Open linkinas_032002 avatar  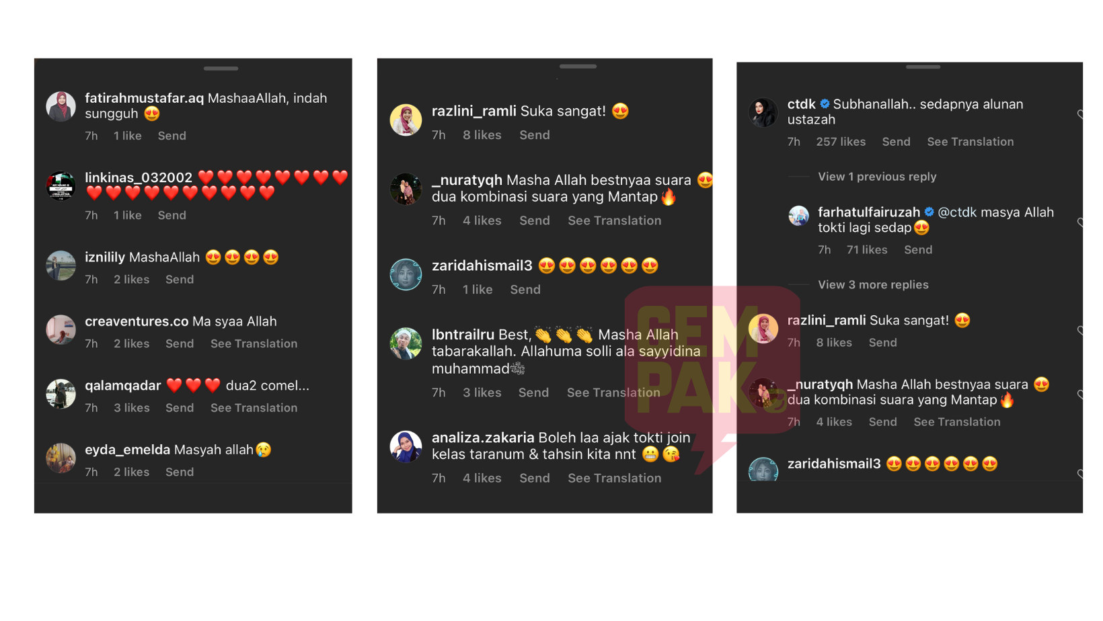(x=61, y=185)
